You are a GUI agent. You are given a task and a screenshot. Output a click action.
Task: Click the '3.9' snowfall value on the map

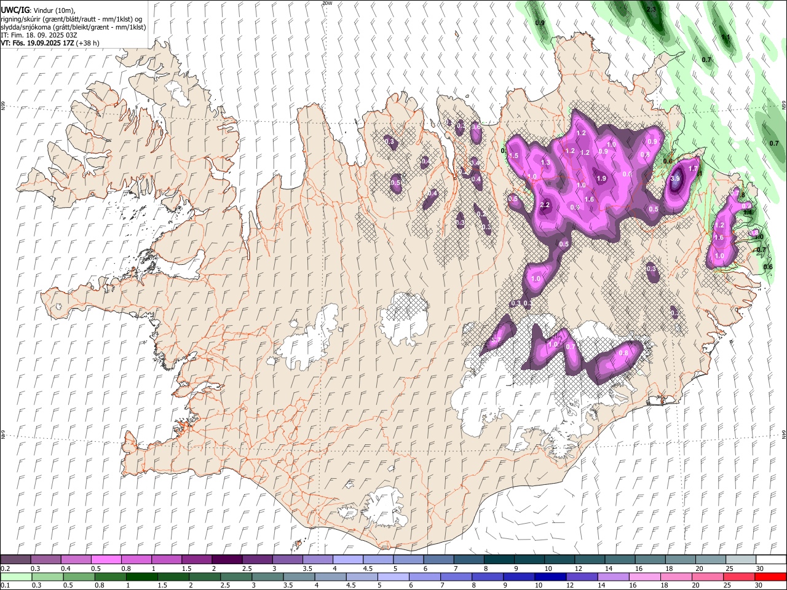click(x=675, y=179)
